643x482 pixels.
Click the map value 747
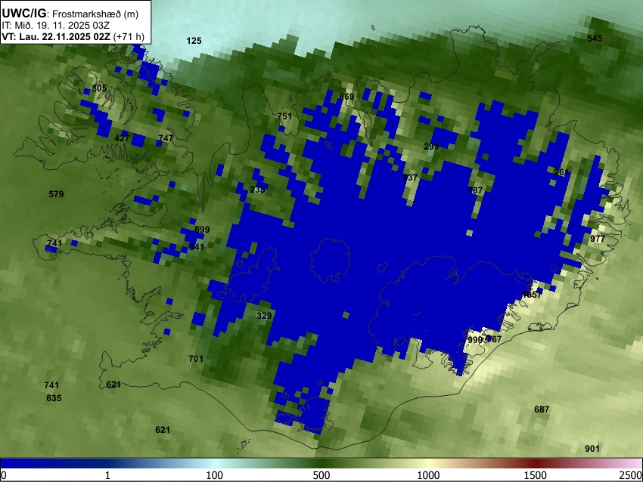click(x=166, y=138)
